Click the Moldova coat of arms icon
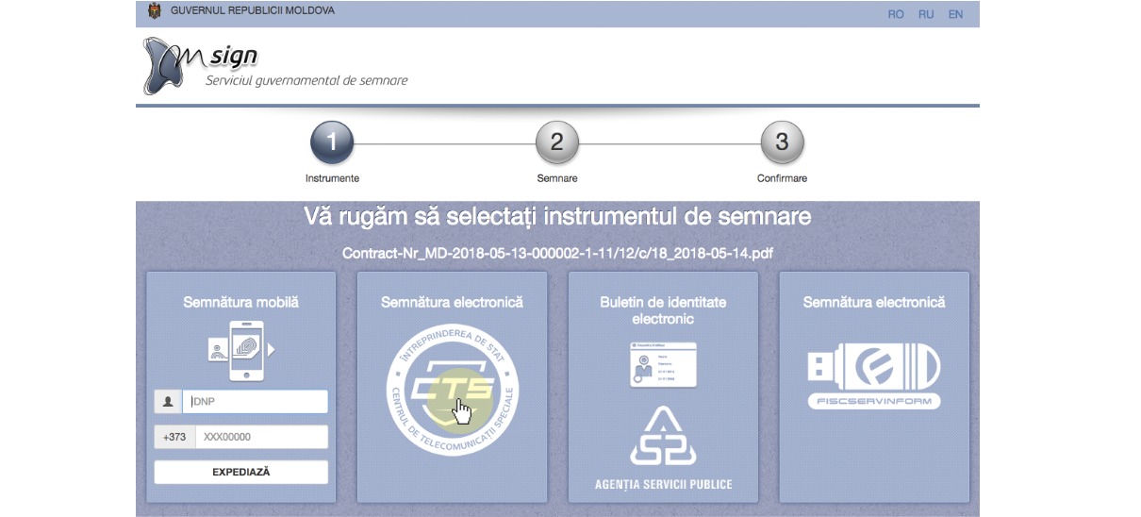The image size is (1141, 517). coord(156,11)
